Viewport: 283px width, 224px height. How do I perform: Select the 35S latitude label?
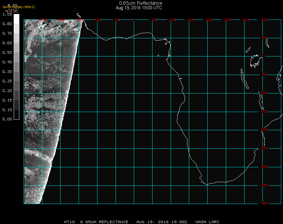point(265,185)
